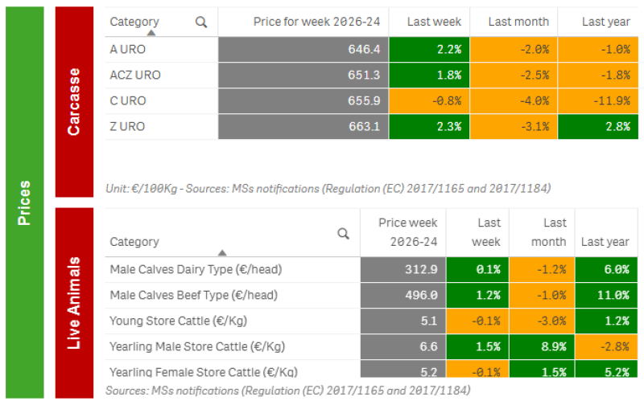Select the A URO category row

click(x=371, y=50)
